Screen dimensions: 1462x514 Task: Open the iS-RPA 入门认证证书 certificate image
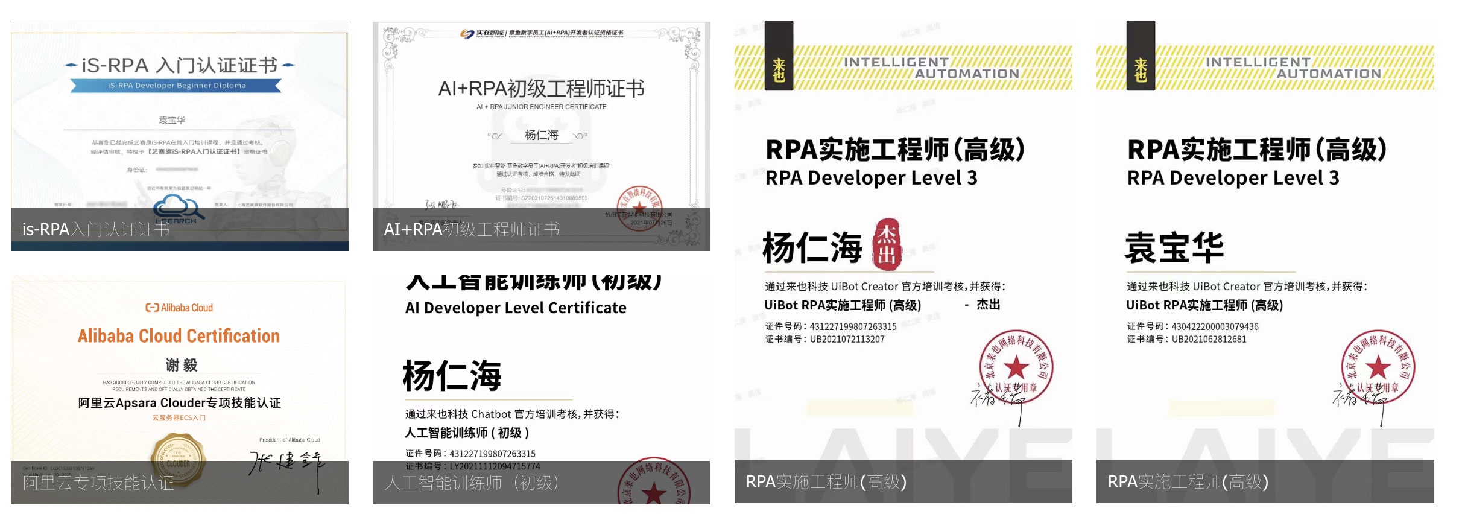pos(180,136)
